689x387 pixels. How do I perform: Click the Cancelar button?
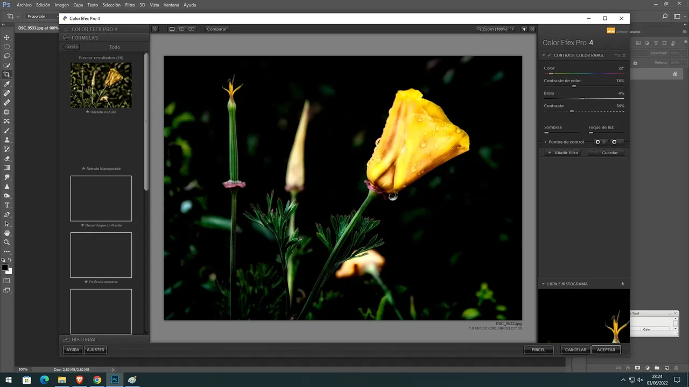pos(575,349)
